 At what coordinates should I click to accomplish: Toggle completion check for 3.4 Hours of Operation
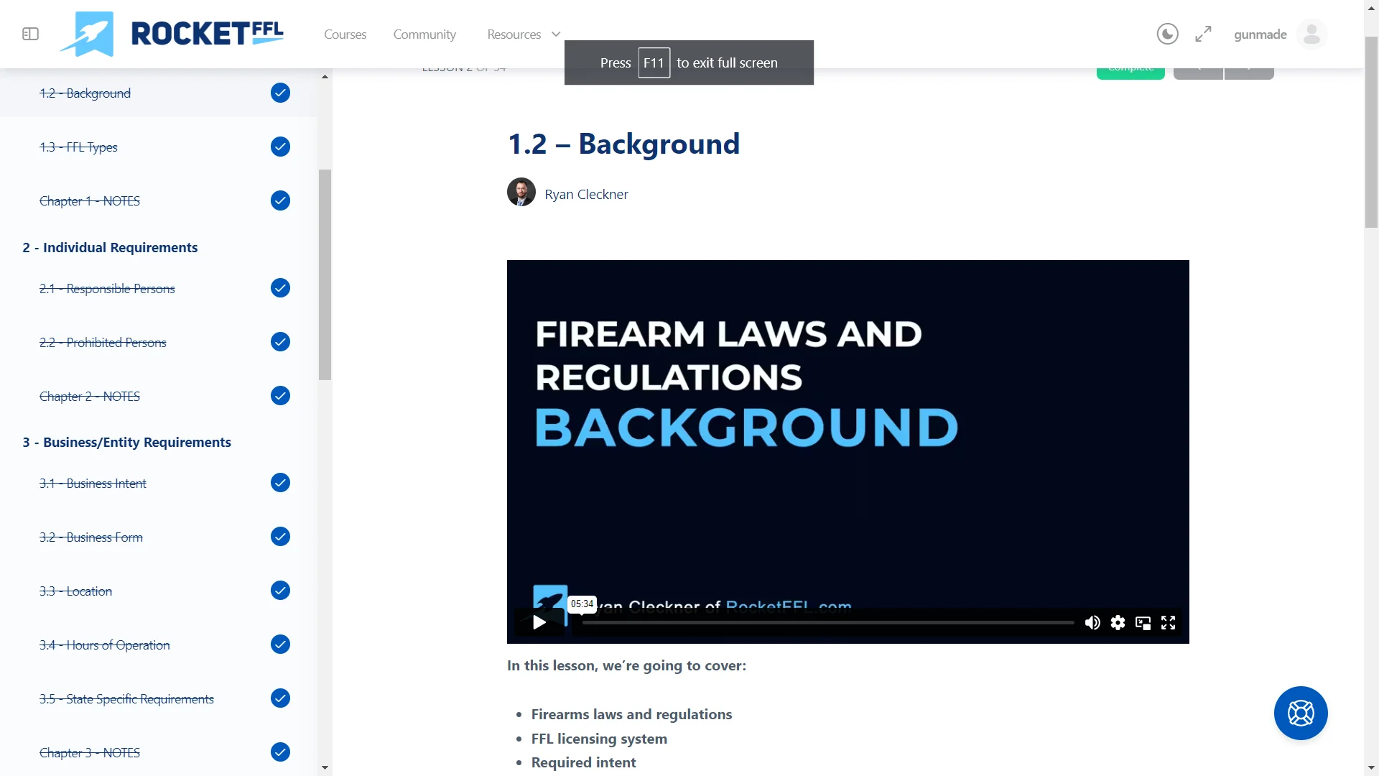point(280,645)
